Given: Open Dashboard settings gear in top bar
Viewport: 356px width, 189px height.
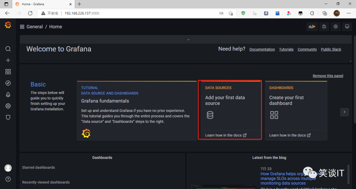Looking at the screenshot, I should (336, 27).
